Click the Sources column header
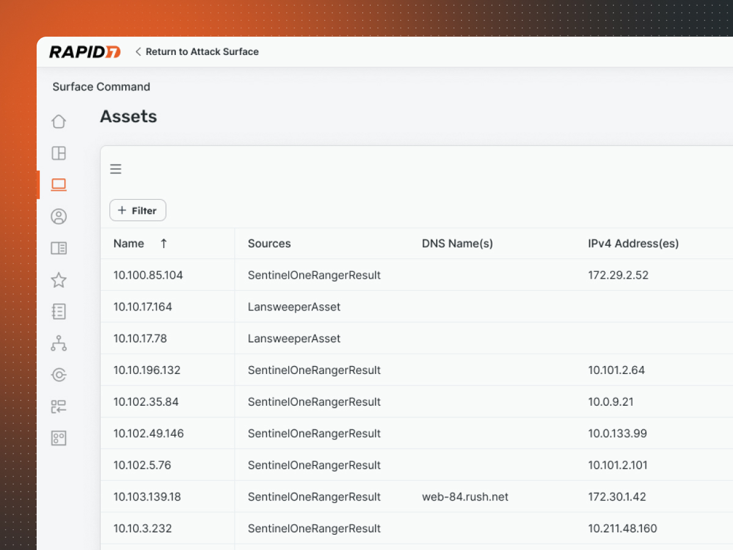Screen dimensions: 733x550 click(269, 243)
